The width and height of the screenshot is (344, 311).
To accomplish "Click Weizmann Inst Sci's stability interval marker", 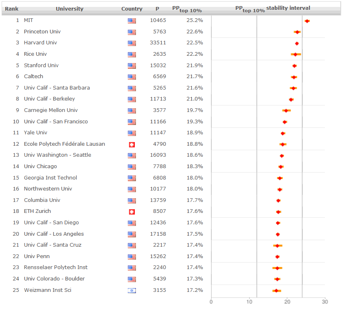I will (276, 291).
